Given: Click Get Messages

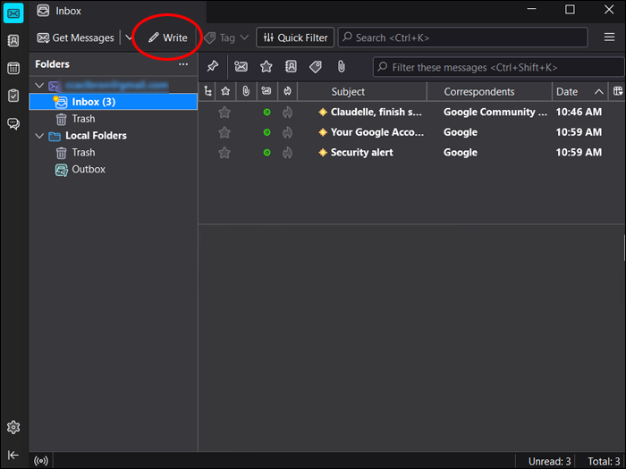Looking at the screenshot, I should coord(75,38).
